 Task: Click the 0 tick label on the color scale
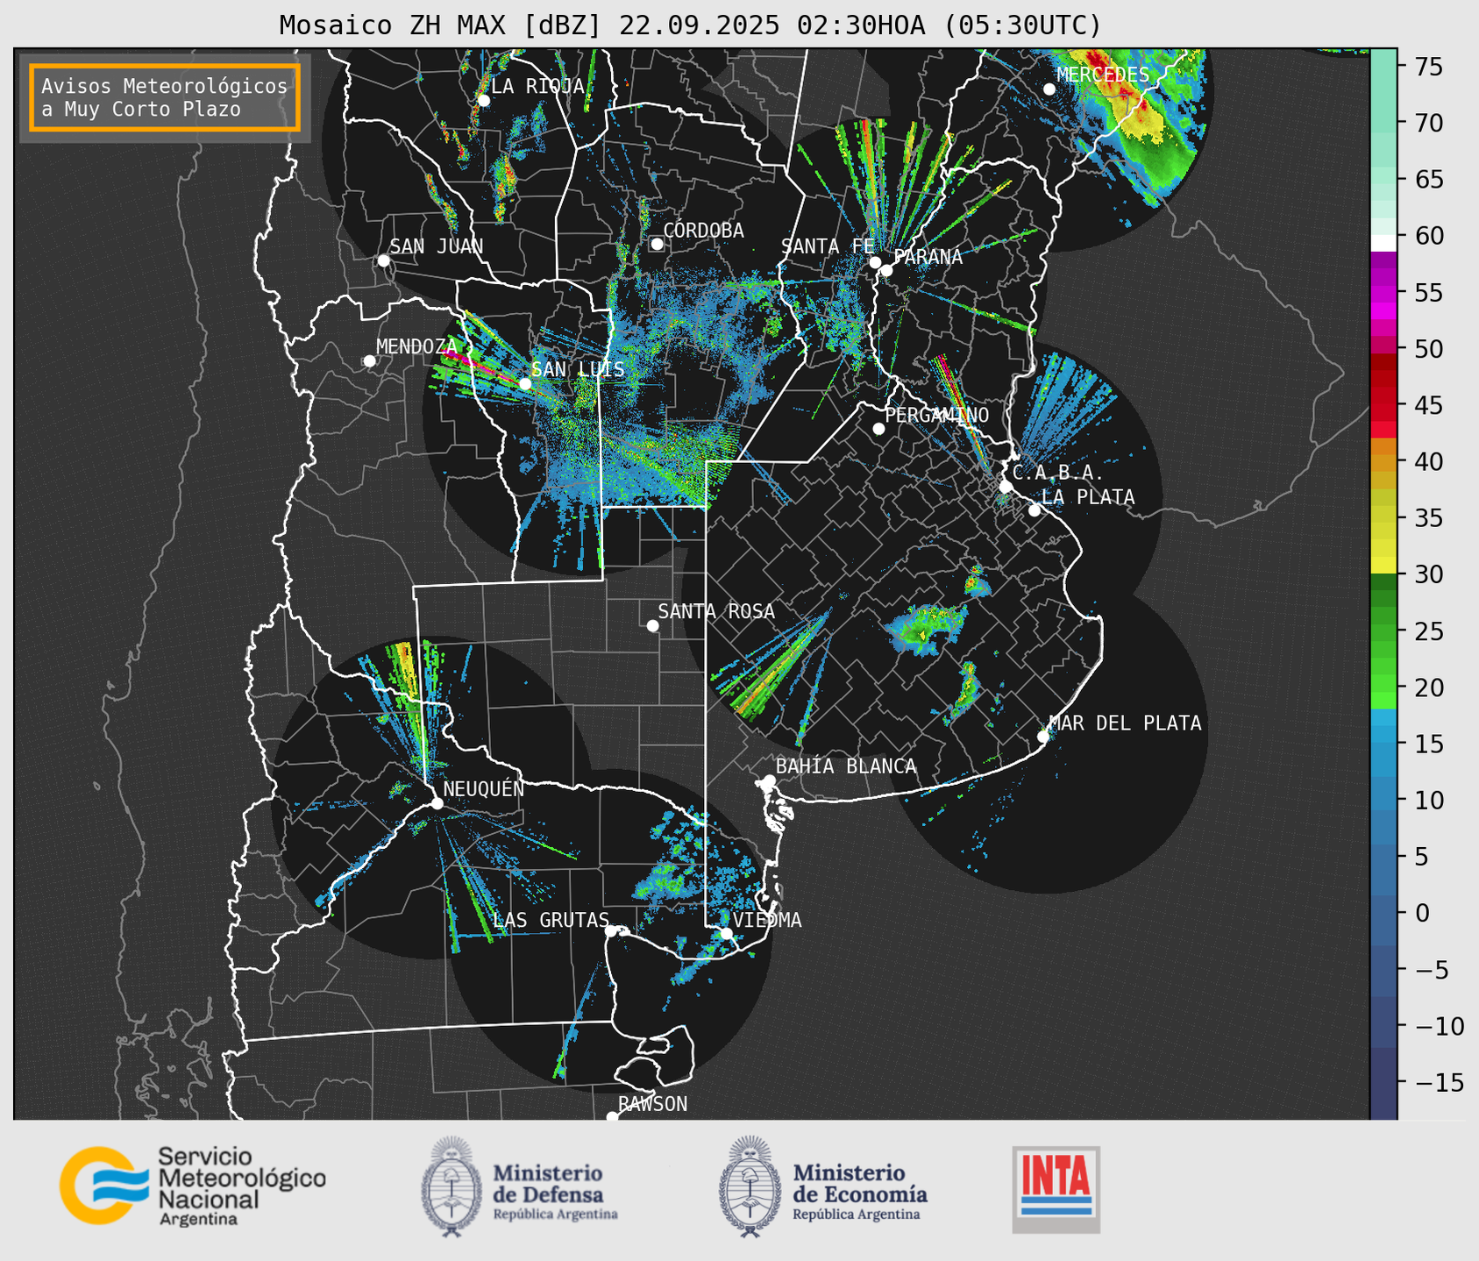click(1421, 913)
